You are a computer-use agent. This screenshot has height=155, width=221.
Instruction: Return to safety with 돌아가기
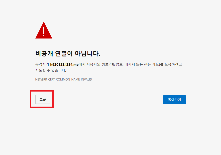tap(174, 100)
